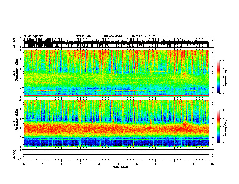Click the ch.1 spectrogram color bar
The image size is (239, 184).
218,77
